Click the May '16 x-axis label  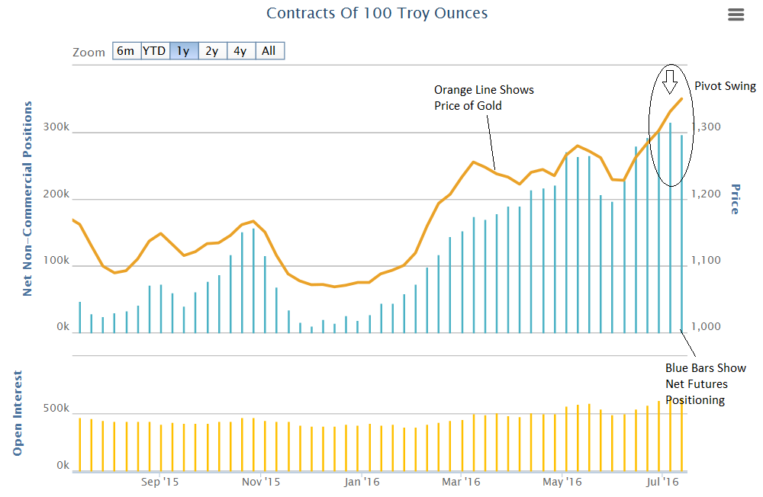pyautogui.click(x=562, y=482)
